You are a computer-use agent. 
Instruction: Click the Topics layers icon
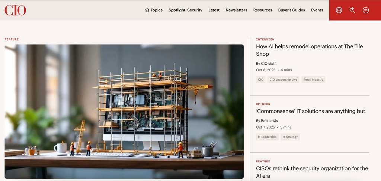point(147,10)
